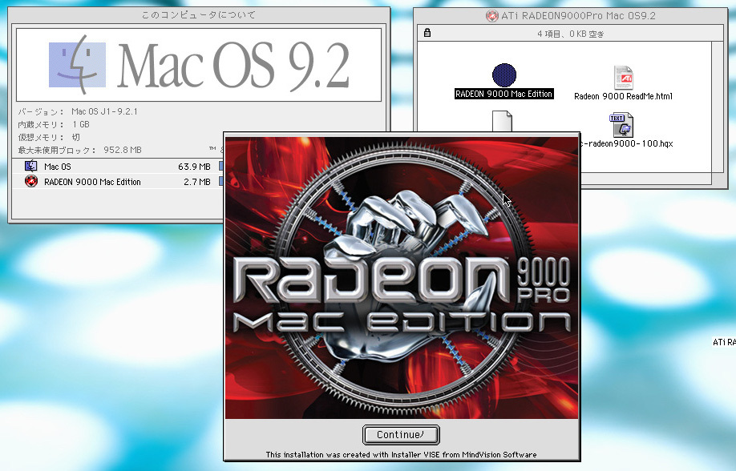Screen dimensions: 736x471
Task: Click the 'ATi RADEON9000Pro Mac OS9.2' title bar
Action: point(570,16)
